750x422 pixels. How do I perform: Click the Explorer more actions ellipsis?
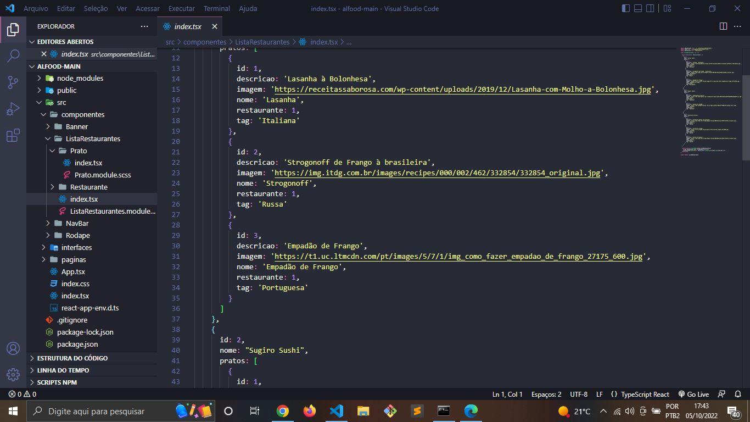(x=144, y=26)
